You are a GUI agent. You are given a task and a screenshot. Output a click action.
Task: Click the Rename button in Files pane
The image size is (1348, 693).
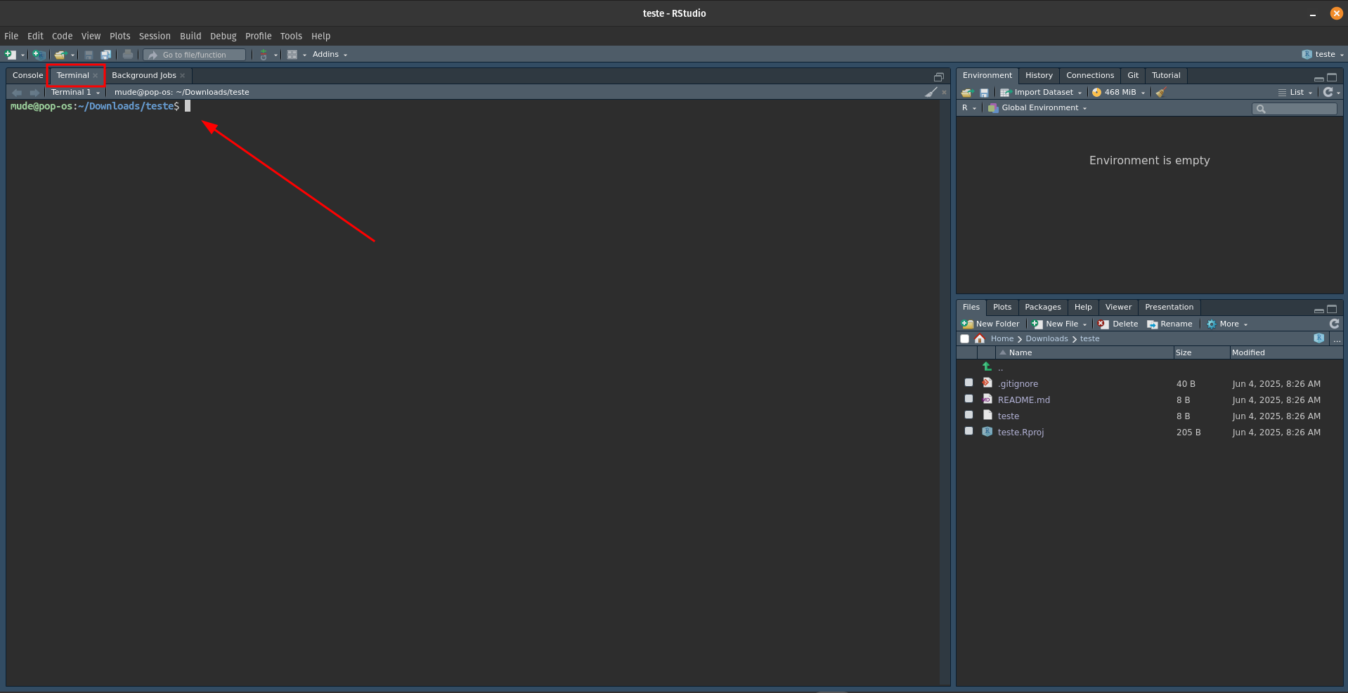(x=1169, y=324)
